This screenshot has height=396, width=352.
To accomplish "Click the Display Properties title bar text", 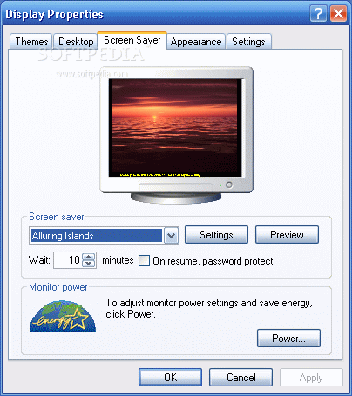I will [x=54, y=14].
